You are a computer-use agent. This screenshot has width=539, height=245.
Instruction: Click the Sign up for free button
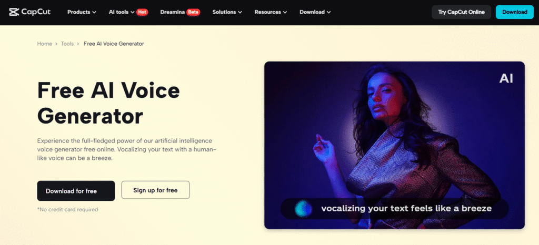click(155, 190)
